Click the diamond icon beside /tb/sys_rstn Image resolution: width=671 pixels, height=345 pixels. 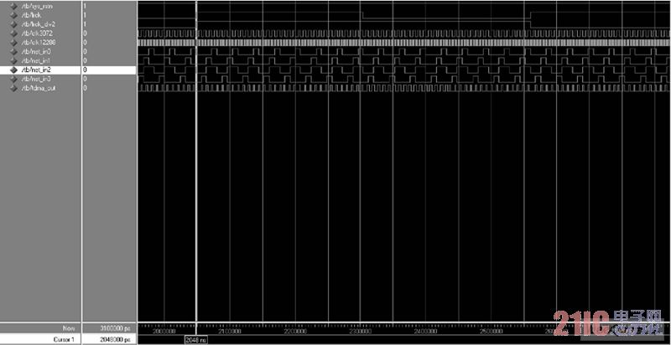pyautogui.click(x=14, y=6)
